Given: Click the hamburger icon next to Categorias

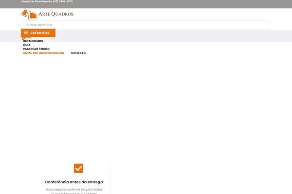Looking at the screenshot, I should coord(26,32).
